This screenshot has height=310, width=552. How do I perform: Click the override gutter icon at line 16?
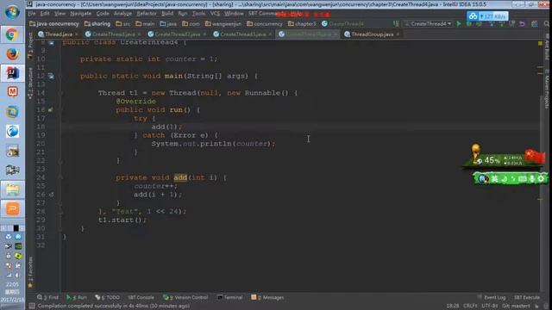pos(50,109)
